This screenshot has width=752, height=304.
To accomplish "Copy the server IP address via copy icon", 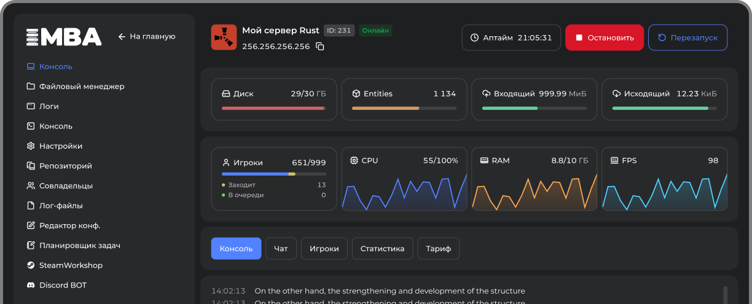I will (320, 47).
